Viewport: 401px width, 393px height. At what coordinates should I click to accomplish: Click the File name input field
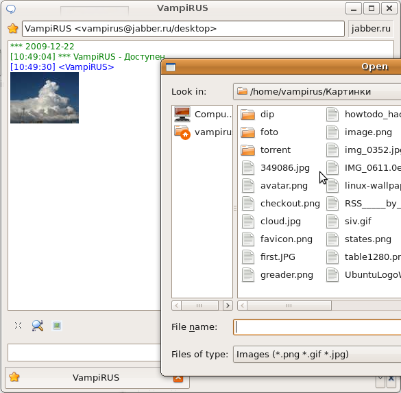click(317, 327)
